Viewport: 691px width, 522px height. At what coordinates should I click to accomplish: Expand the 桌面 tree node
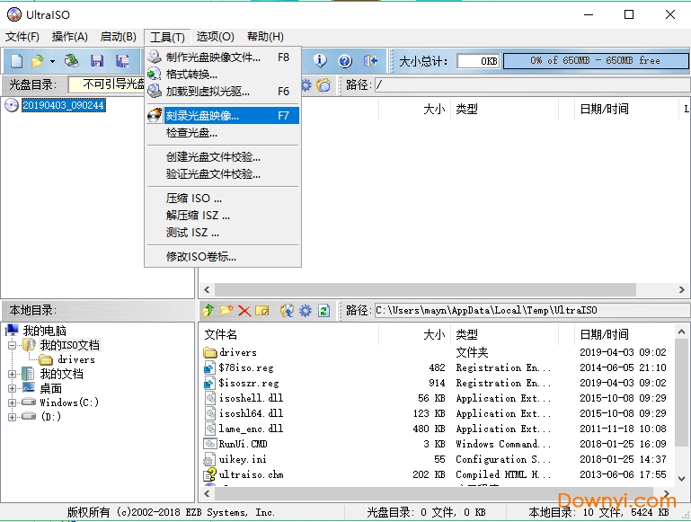(x=13, y=388)
